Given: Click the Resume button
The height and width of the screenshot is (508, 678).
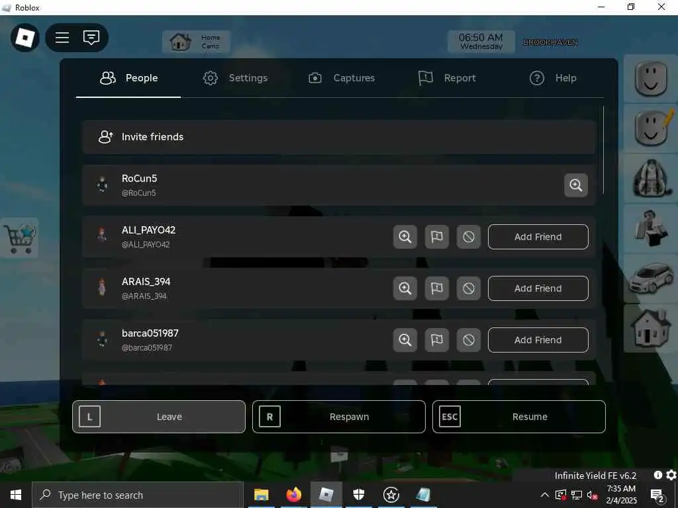Looking at the screenshot, I should [519, 417].
